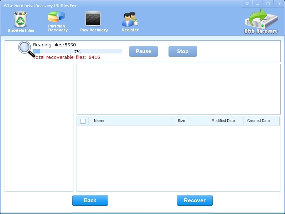Pause the file scan

pos(144,51)
